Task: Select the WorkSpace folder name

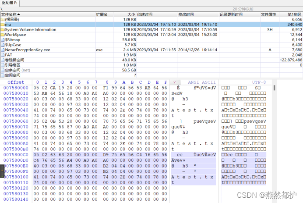Action: [15, 35]
